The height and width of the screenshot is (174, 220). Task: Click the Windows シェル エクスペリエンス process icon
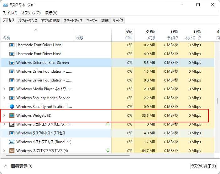[x=12, y=124]
